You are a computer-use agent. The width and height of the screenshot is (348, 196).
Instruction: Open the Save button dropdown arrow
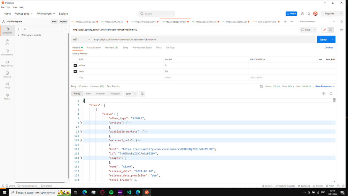[x=315, y=30]
